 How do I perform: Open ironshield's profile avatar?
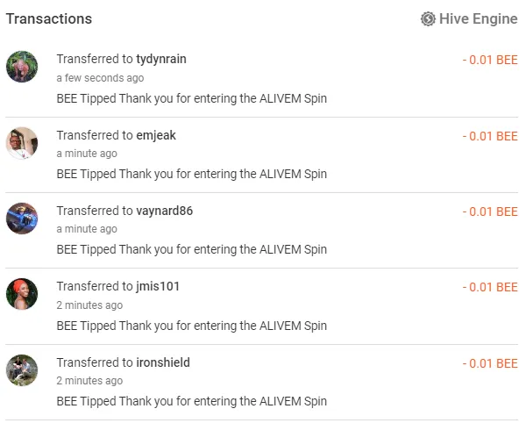pos(22,370)
